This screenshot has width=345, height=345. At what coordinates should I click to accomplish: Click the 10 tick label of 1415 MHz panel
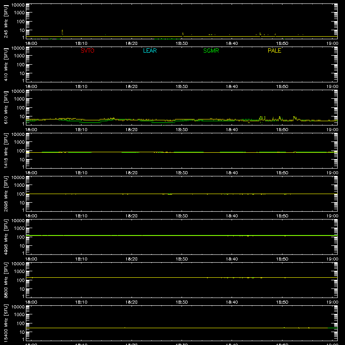pyautogui.click(x=22, y=160)
